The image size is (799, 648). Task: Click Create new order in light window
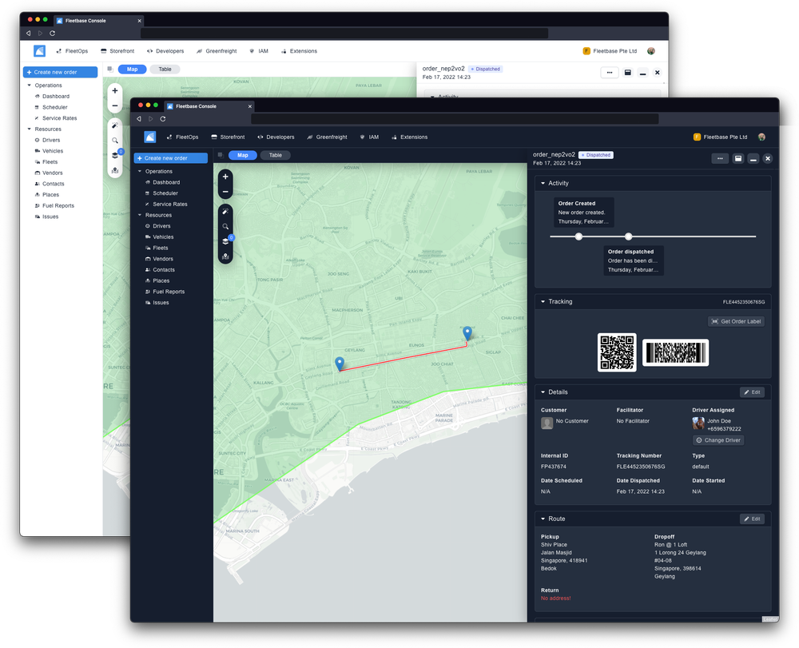[x=60, y=73]
